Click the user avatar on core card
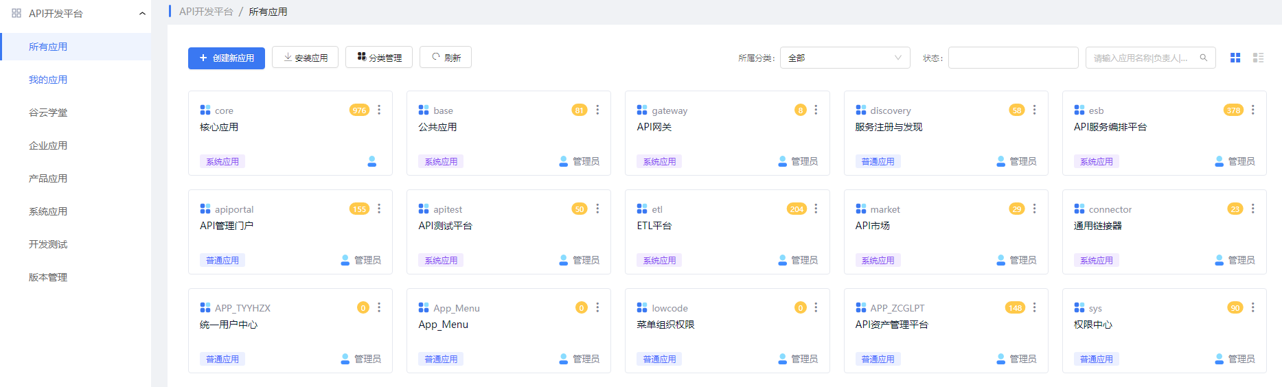The height and width of the screenshot is (387, 1282). (x=371, y=161)
